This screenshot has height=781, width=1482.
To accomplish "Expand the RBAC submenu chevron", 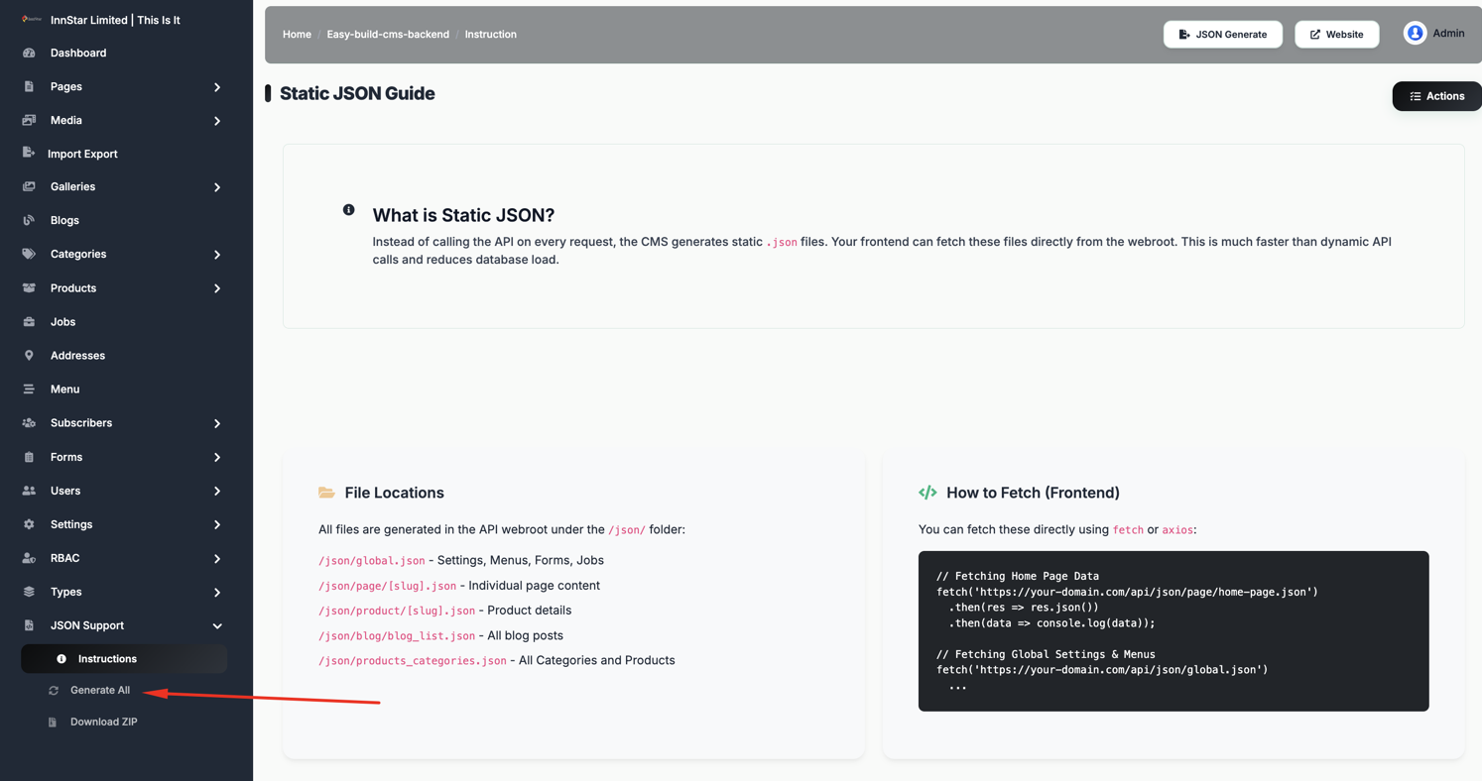I will tap(217, 559).
